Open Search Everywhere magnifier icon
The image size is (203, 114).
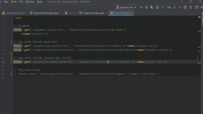pos(202,7)
